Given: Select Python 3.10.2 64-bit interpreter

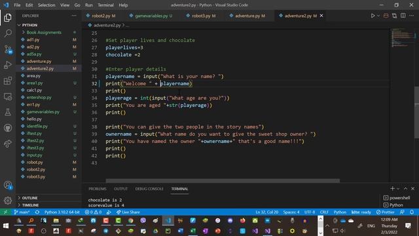Looking at the screenshot, I should 62,212.
